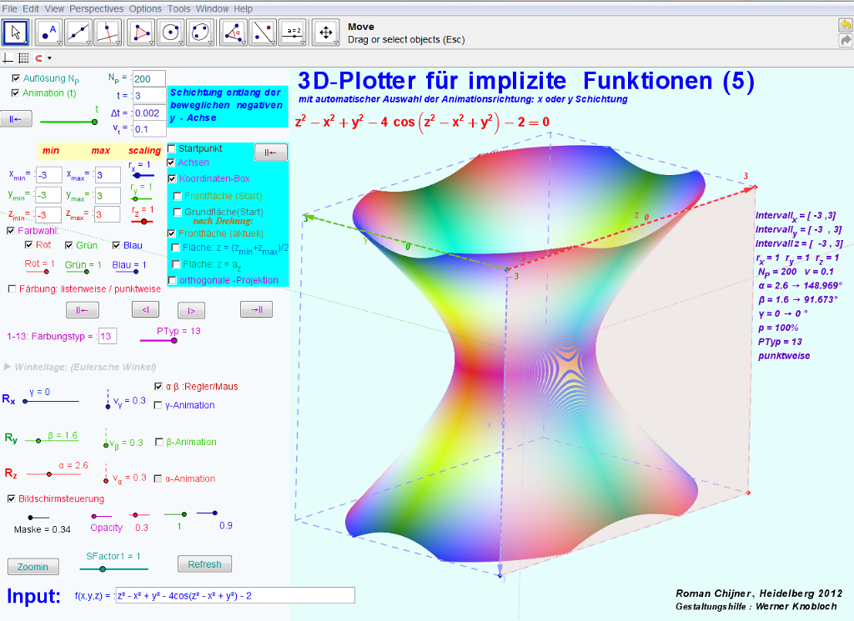This screenshot has height=621, width=854.
Task: Click the Refresh button
Action: [x=204, y=564]
